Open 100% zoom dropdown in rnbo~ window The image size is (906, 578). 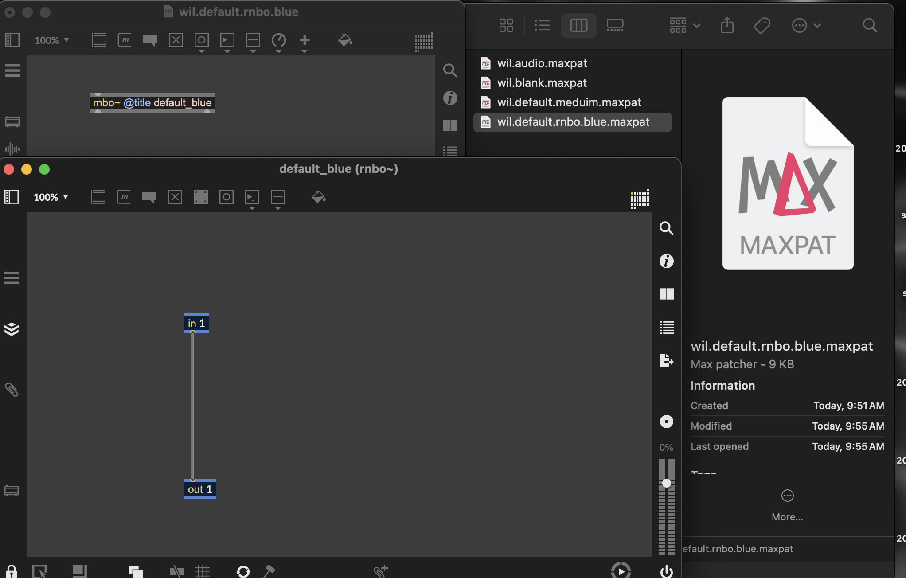51,197
